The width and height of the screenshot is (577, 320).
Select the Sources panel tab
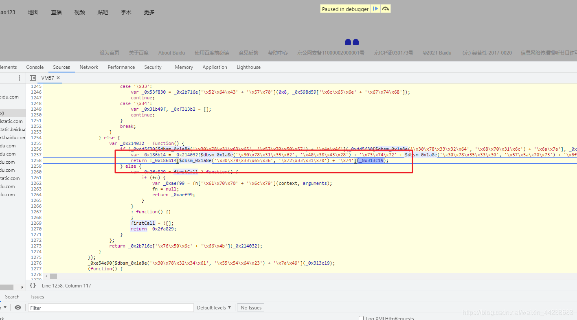click(x=61, y=67)
